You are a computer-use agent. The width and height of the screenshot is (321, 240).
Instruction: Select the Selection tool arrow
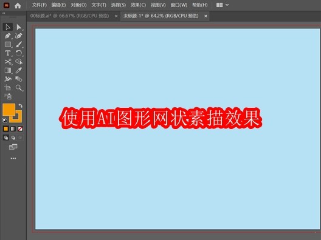[x=7, y=27]
